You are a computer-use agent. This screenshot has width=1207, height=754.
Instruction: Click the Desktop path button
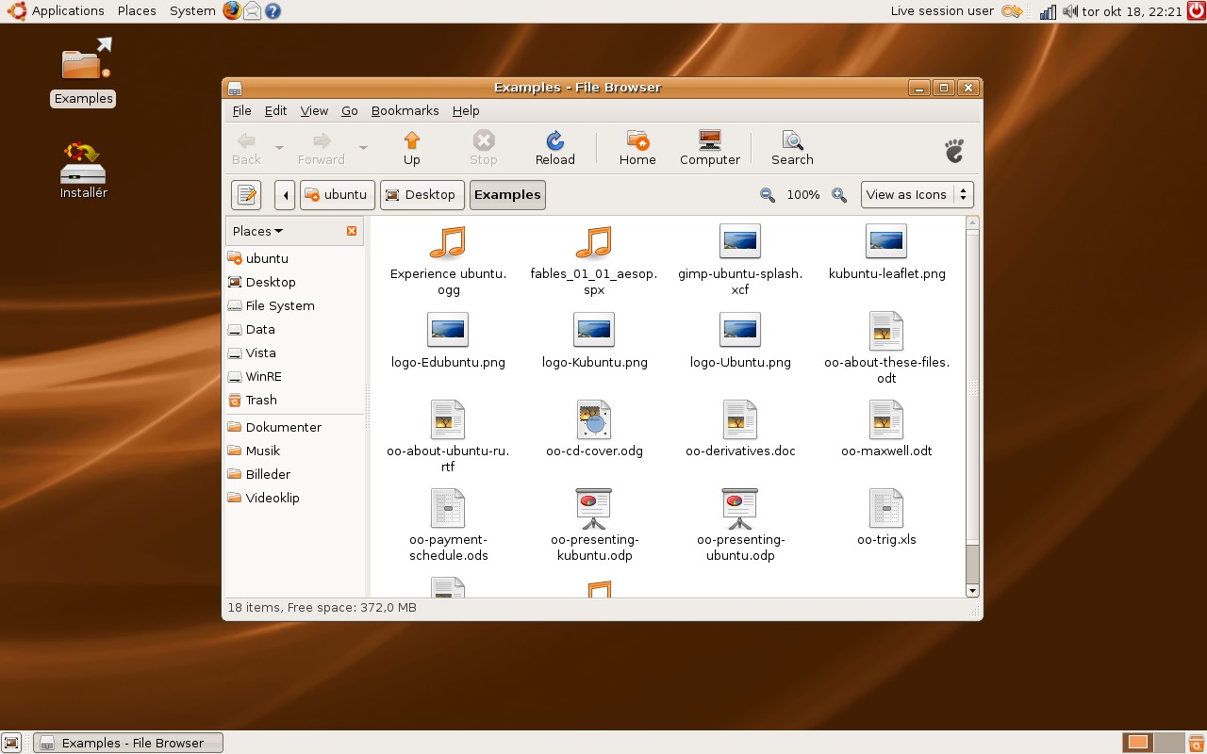(x=422, y=195)
